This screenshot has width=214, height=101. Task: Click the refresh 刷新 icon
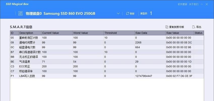127,13
